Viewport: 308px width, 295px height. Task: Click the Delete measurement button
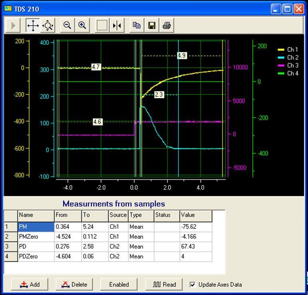pos(74,284)
